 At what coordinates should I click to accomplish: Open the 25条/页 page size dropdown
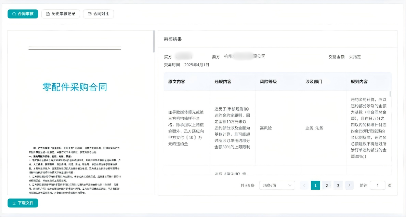(276, 185)
